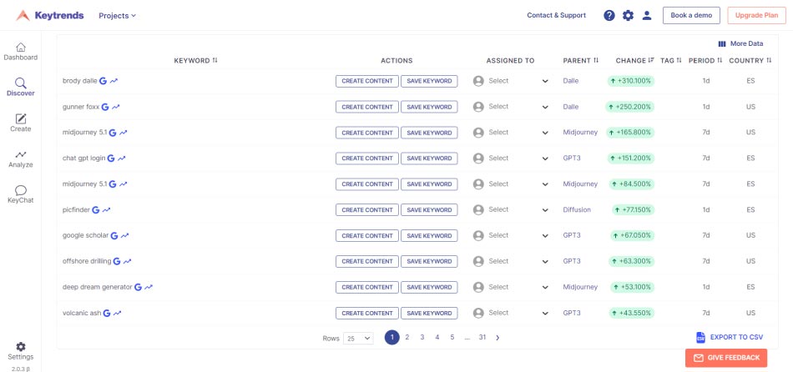Open parent Dalle link in brody dalle row
This screenshot has height=372, width=793.
571,81
